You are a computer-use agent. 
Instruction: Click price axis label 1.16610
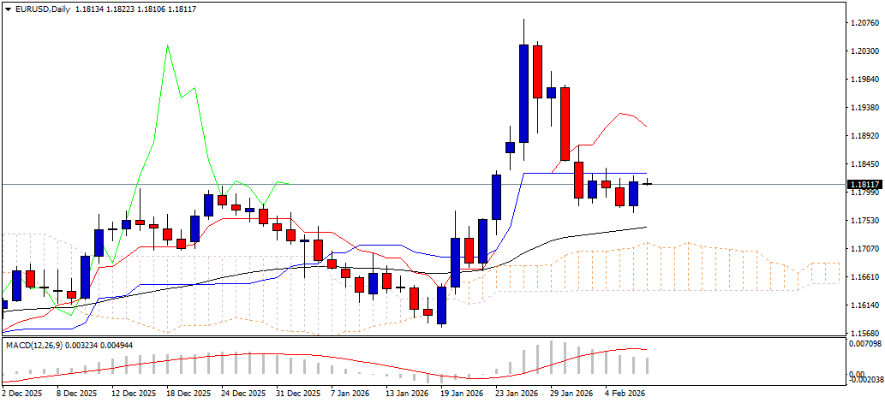tap(864, 277)
